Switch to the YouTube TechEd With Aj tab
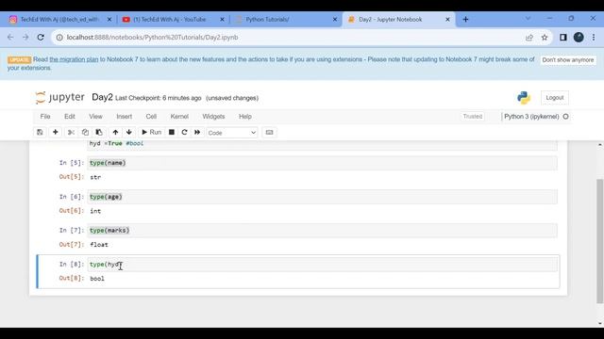 point(170,19)
